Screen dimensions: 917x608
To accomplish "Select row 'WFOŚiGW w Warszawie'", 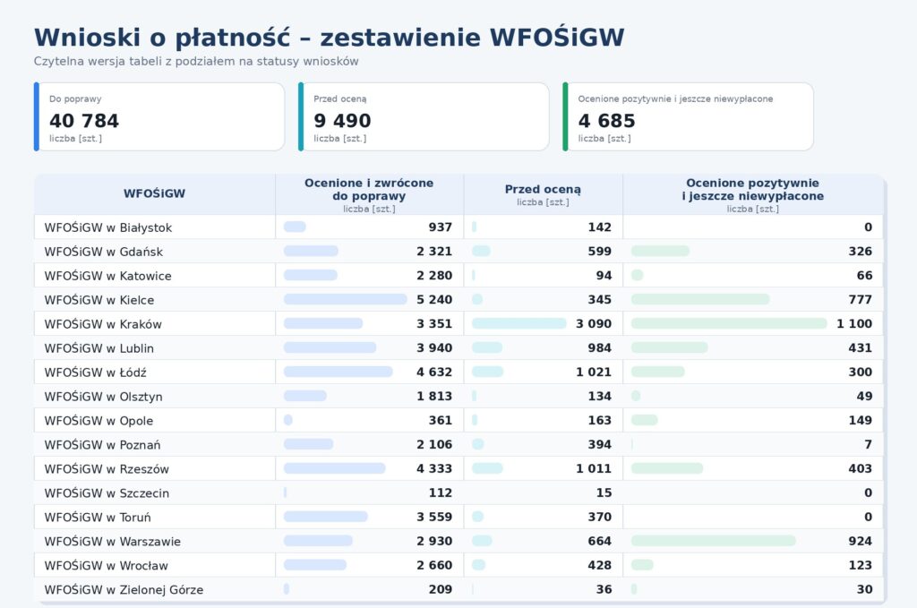I will (x=458, y=541).
